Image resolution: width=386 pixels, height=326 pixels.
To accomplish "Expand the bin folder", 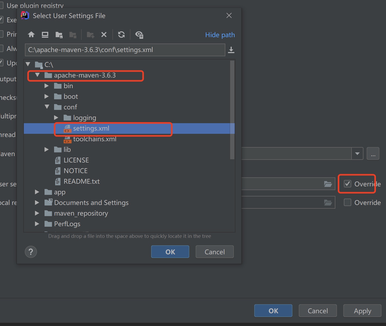I will (47, 86).
